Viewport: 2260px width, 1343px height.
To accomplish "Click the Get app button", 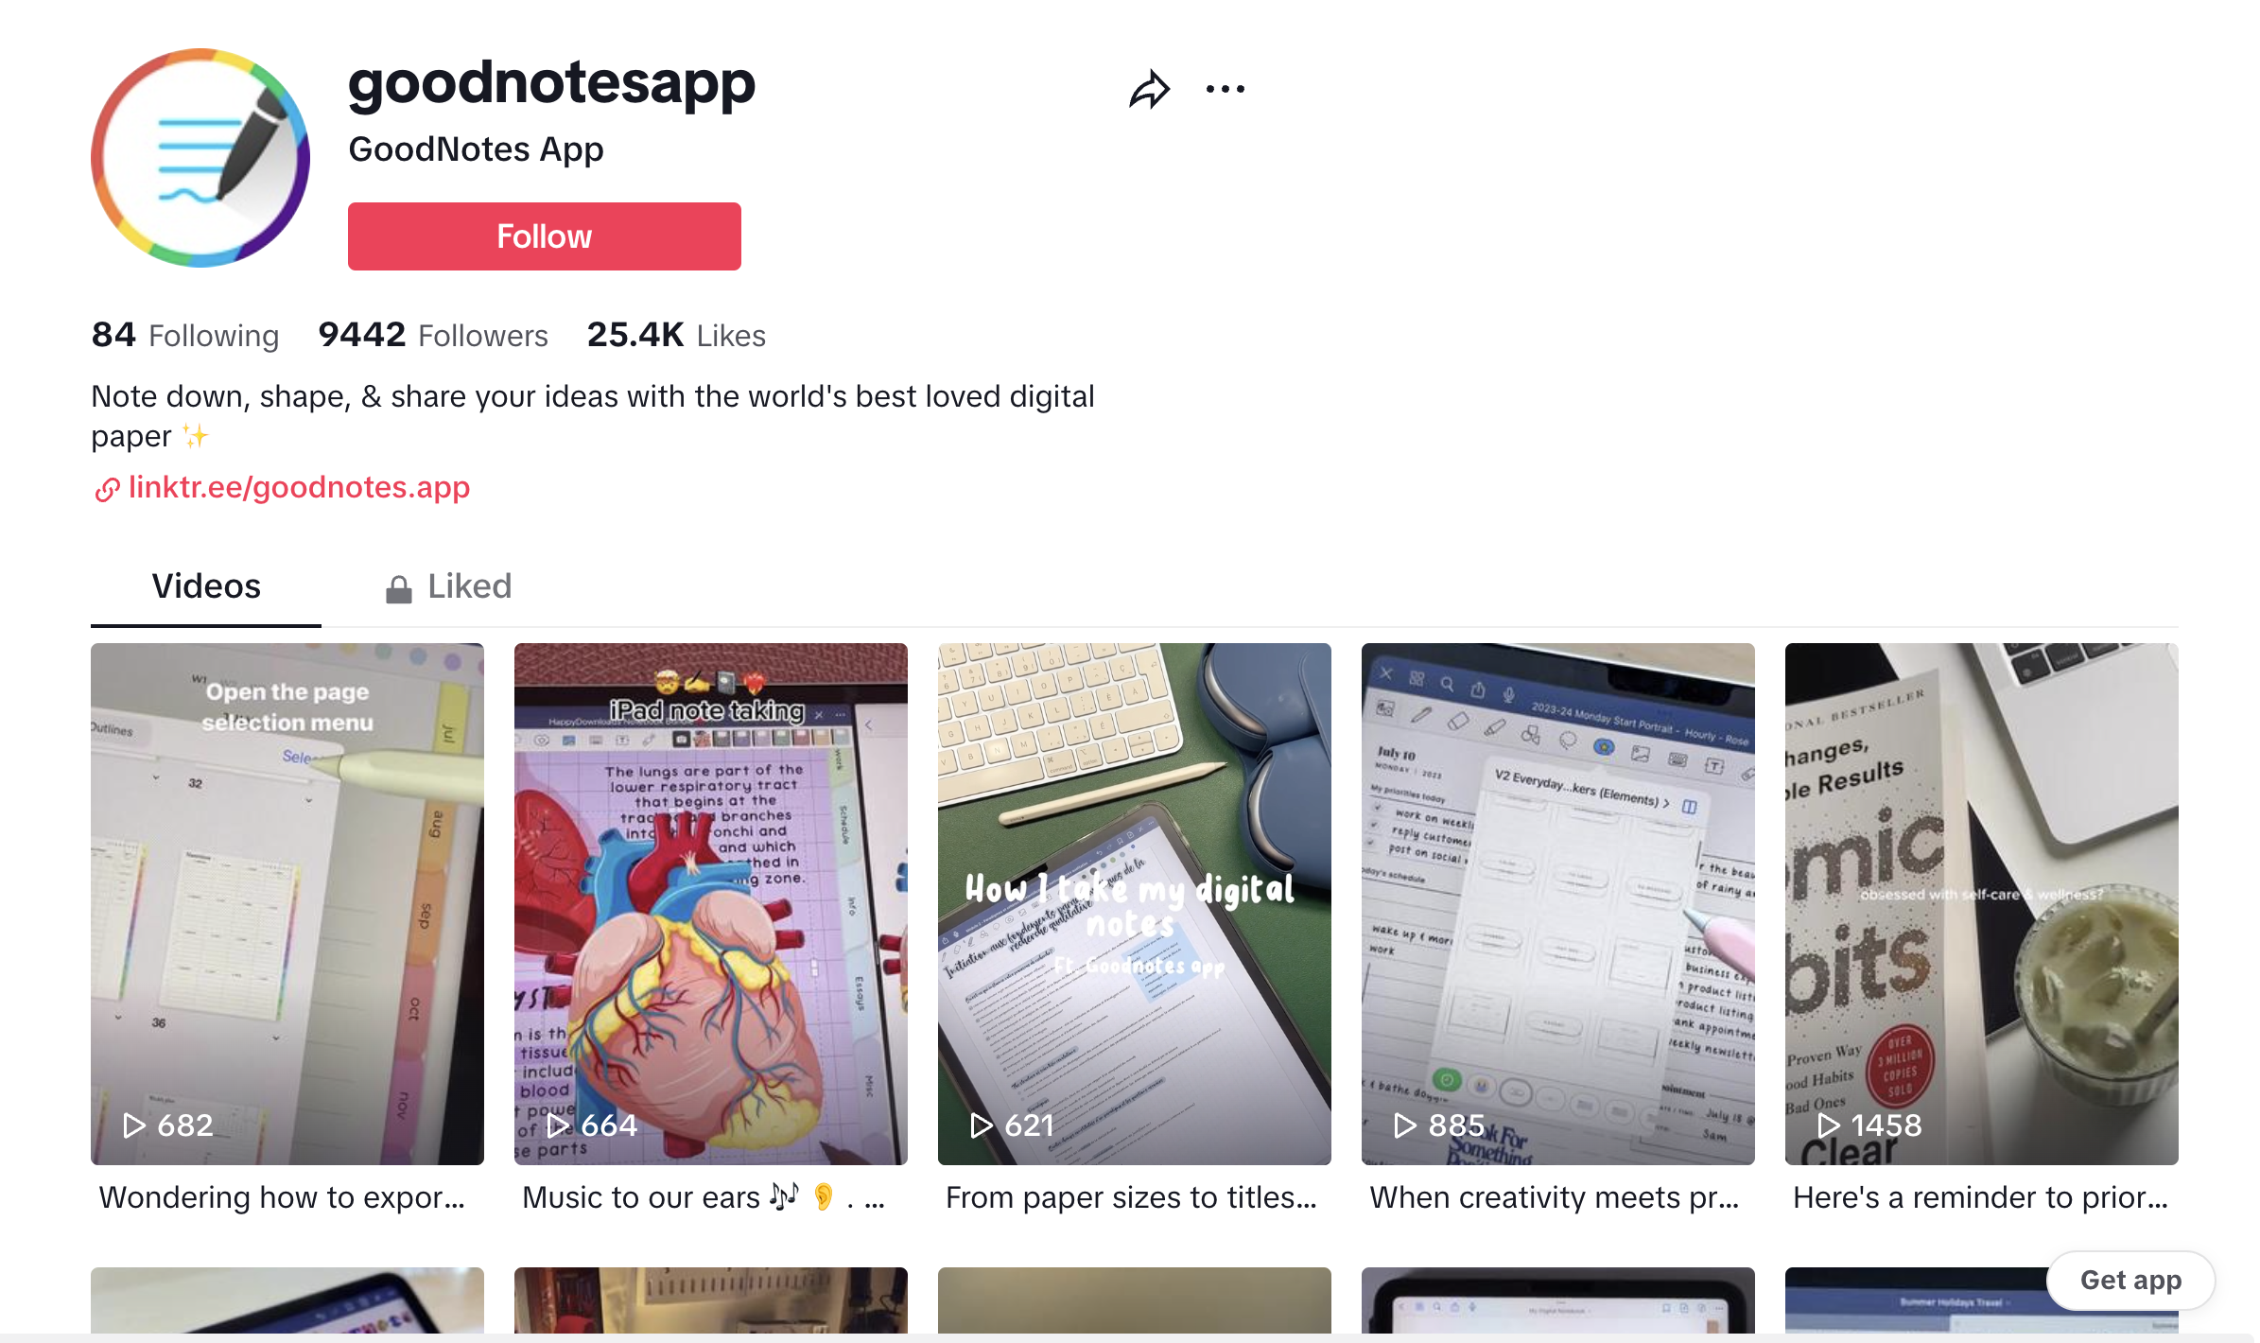I will click(x=2130, y=1280).
